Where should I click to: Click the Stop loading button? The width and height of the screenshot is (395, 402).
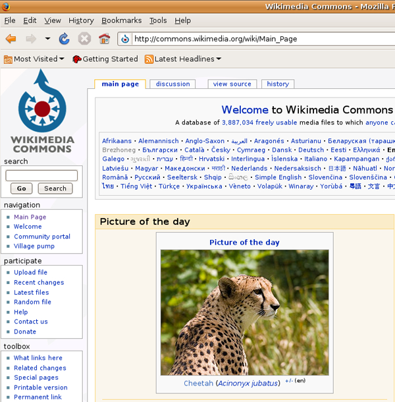pos(84,39)
